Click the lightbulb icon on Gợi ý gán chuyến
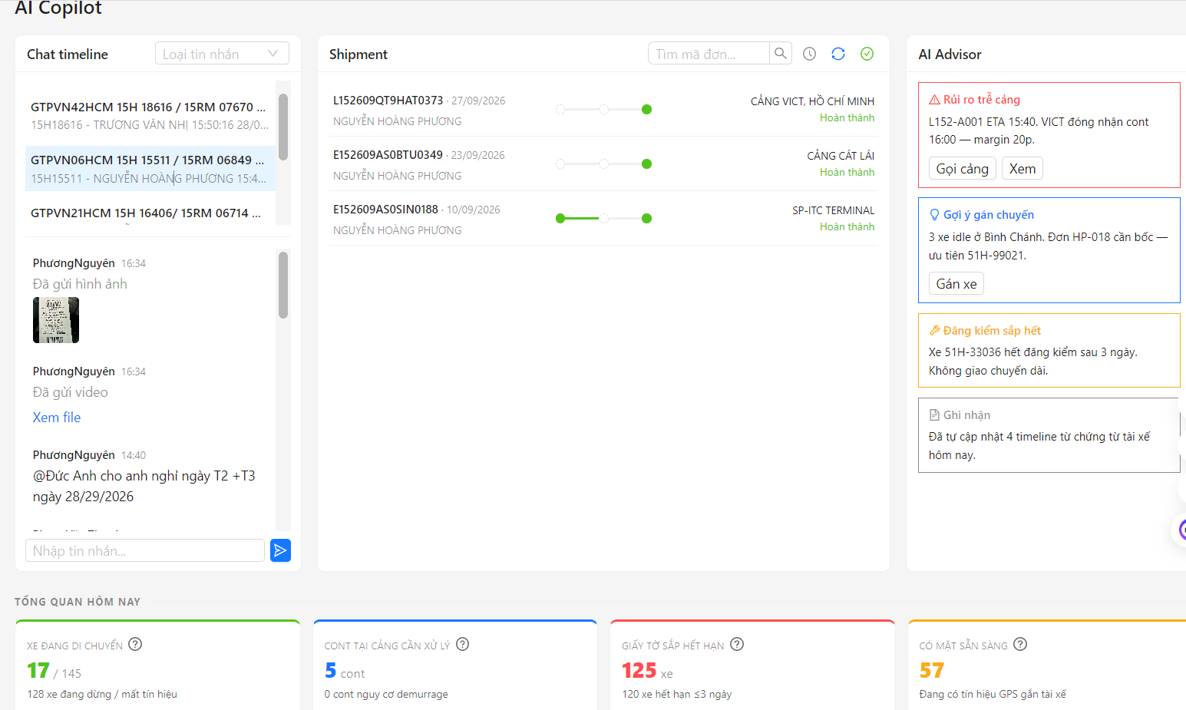The height and width of the screenshot is (710, 1186). click(x=934, y=215)
